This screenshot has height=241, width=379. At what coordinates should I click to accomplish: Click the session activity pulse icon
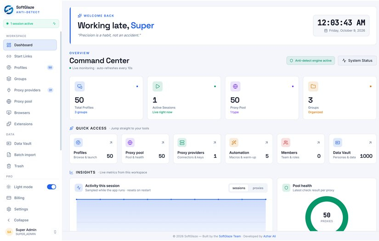point(54,24)
